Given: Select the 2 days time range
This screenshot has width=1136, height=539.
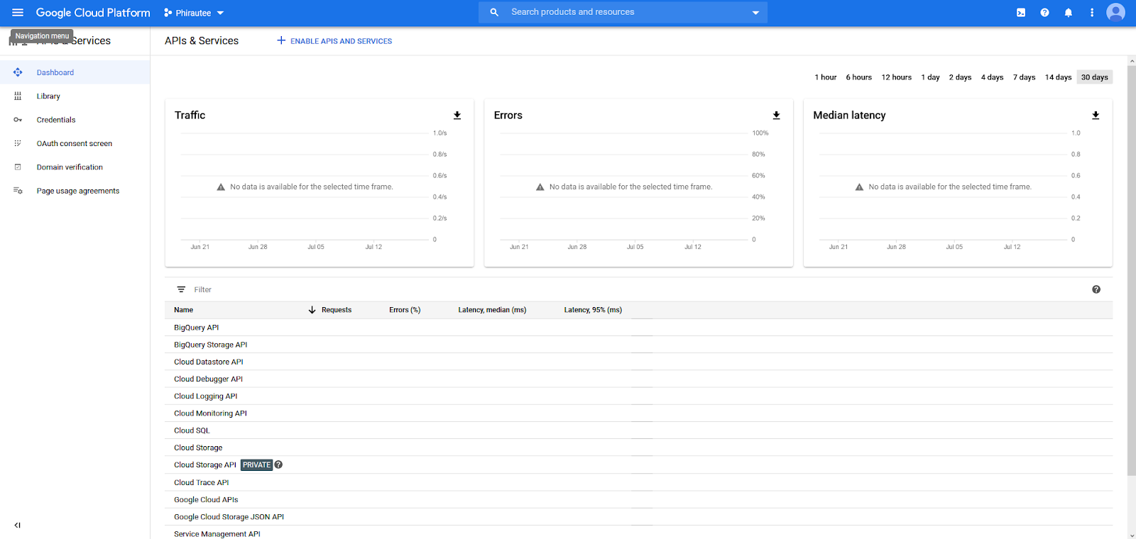Looking at the screenshot, I should [961, 77].
